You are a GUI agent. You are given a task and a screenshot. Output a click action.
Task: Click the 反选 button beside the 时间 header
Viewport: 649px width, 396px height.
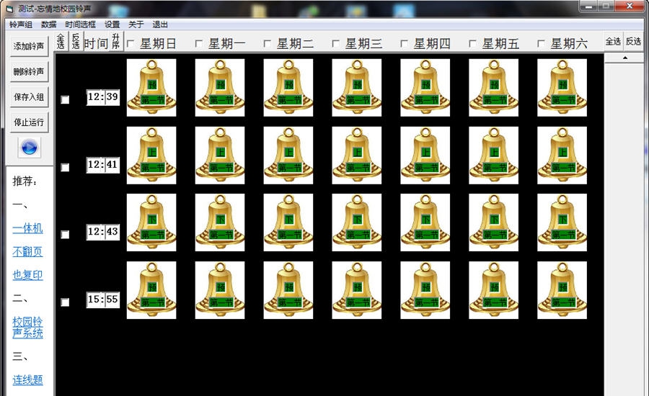[76, 41]
